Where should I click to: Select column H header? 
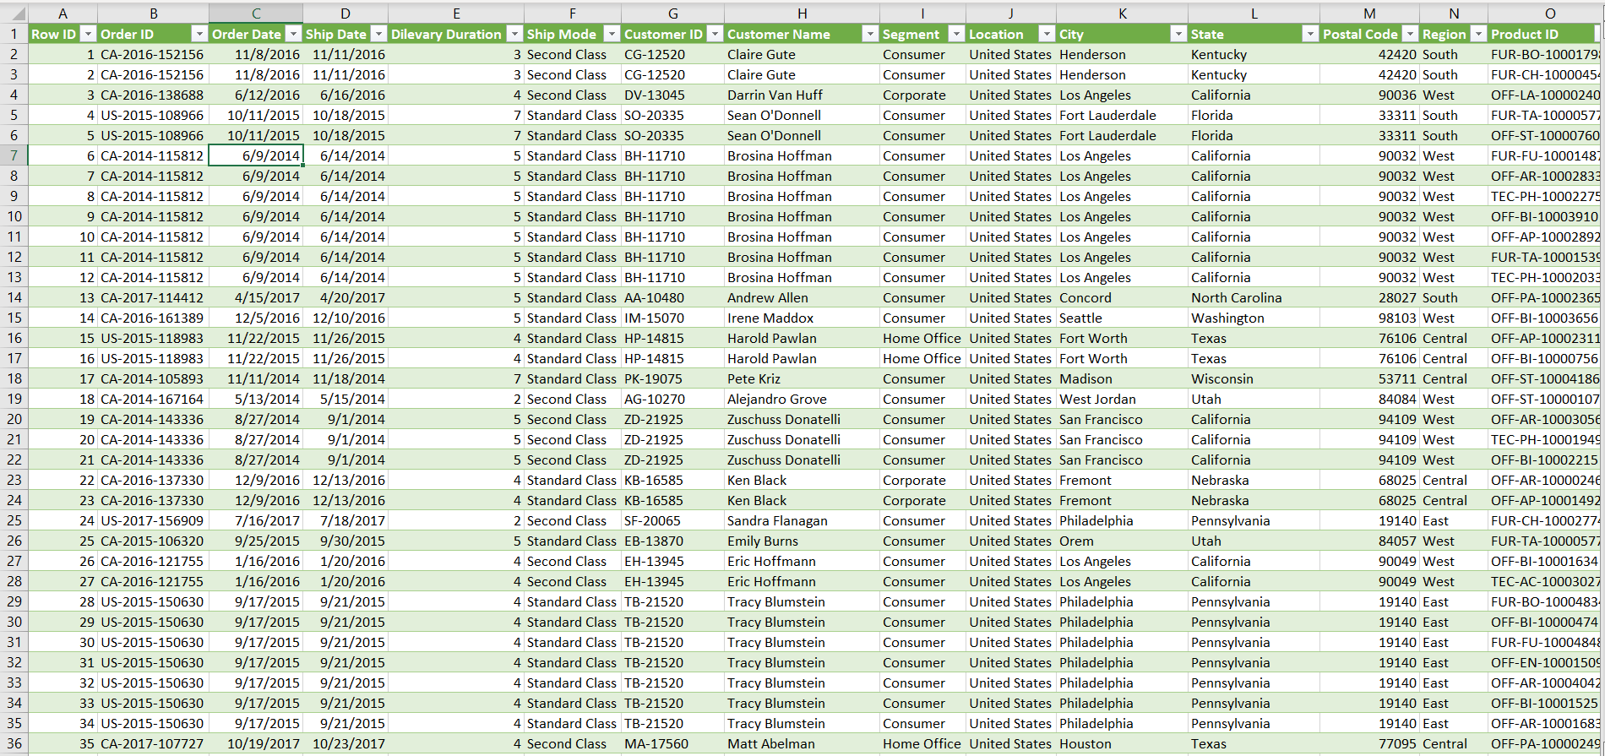802,14
